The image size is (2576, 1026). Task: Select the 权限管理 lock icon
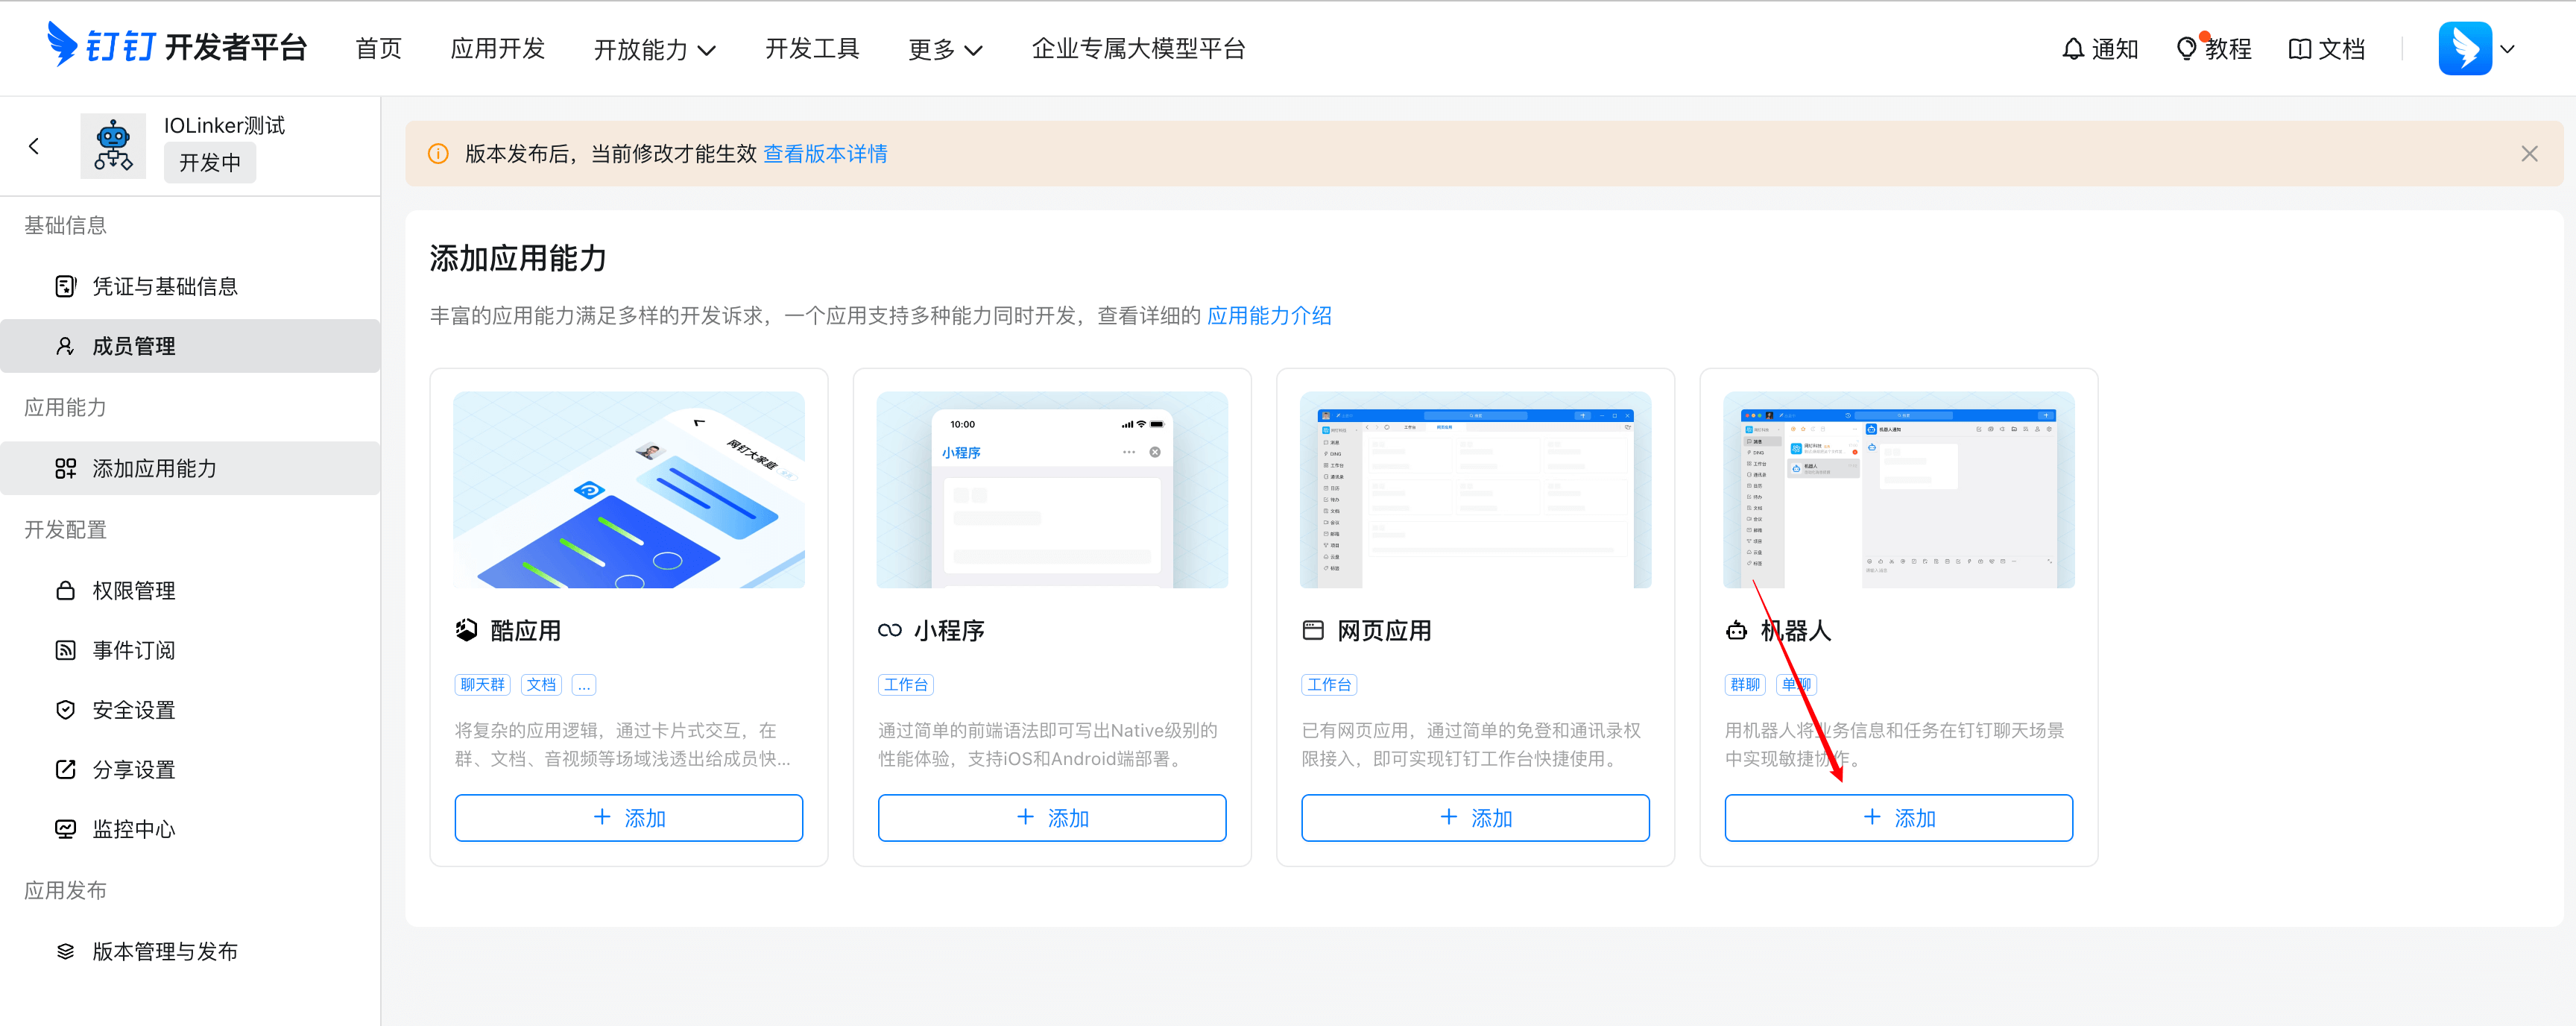coord(65,590)
